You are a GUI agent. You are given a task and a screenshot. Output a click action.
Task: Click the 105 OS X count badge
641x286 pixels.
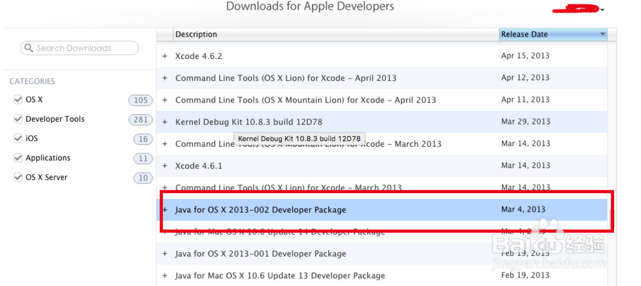click(x=140, y=100)
